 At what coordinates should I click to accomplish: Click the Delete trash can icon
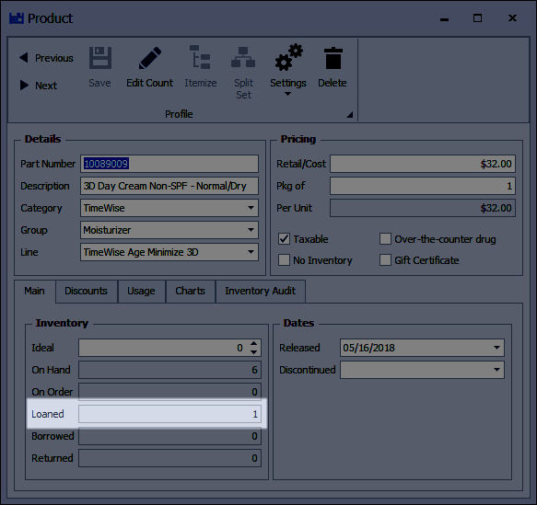coord(333,58)
